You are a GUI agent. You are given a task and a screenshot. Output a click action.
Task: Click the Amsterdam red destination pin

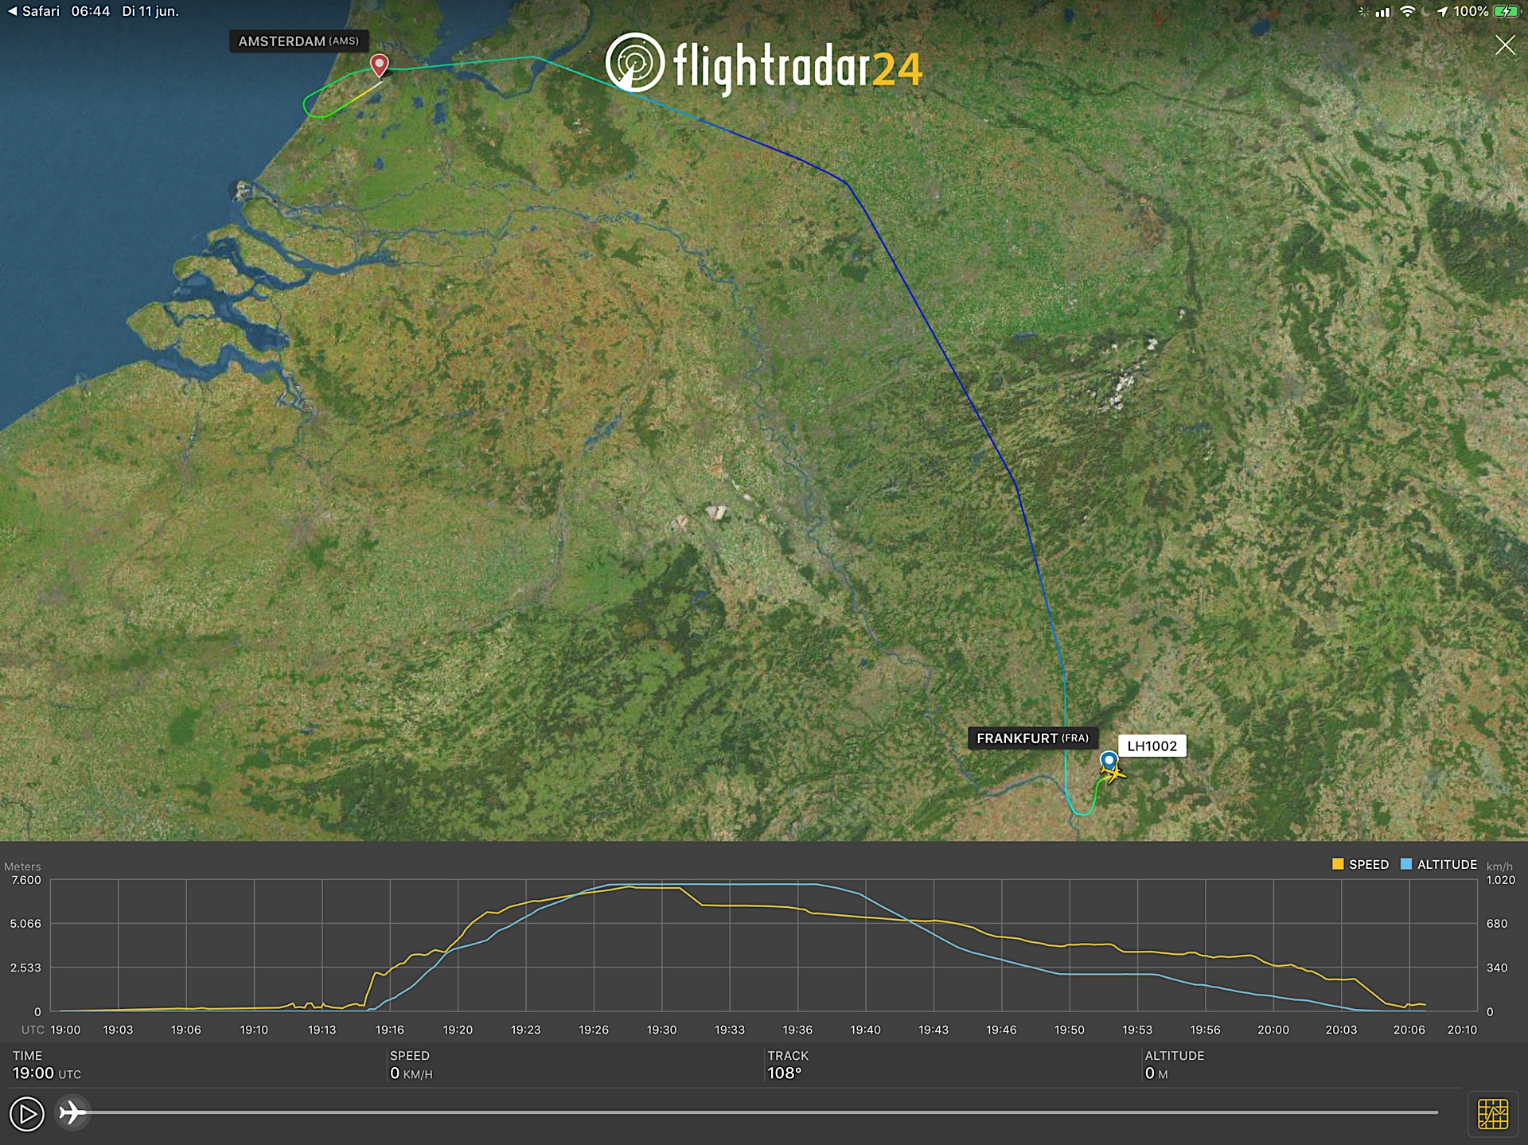(380, 64)
